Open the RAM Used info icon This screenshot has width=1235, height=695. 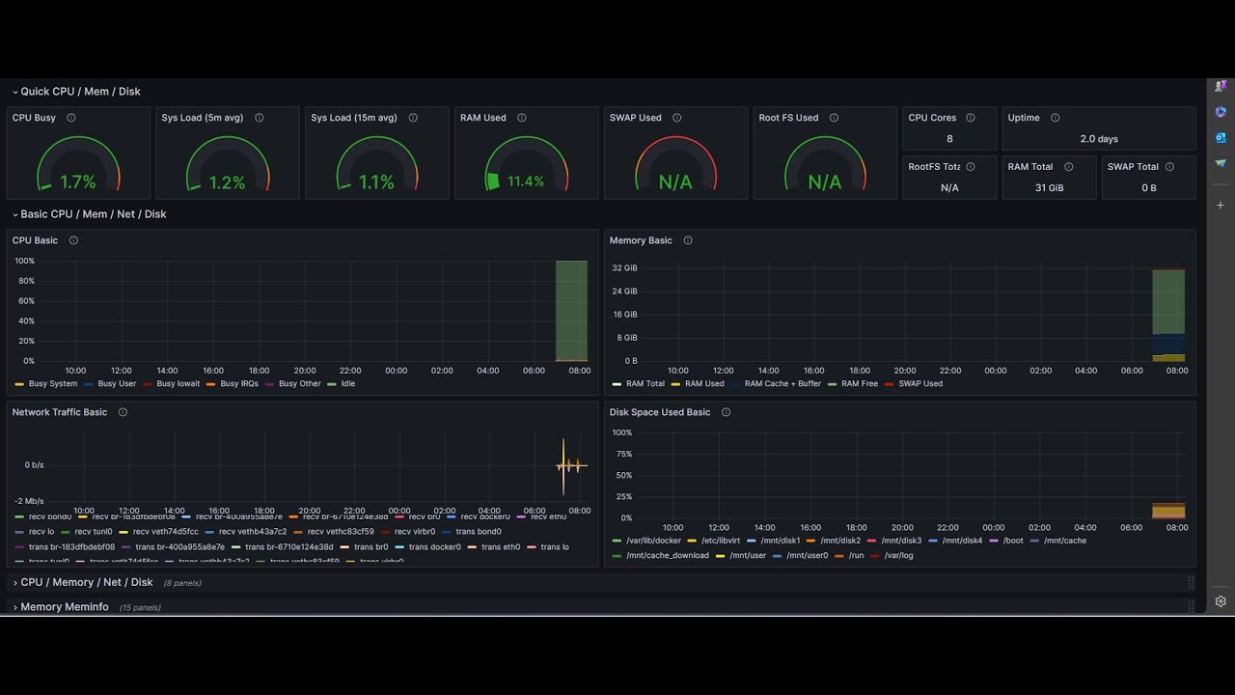(522, 118)
